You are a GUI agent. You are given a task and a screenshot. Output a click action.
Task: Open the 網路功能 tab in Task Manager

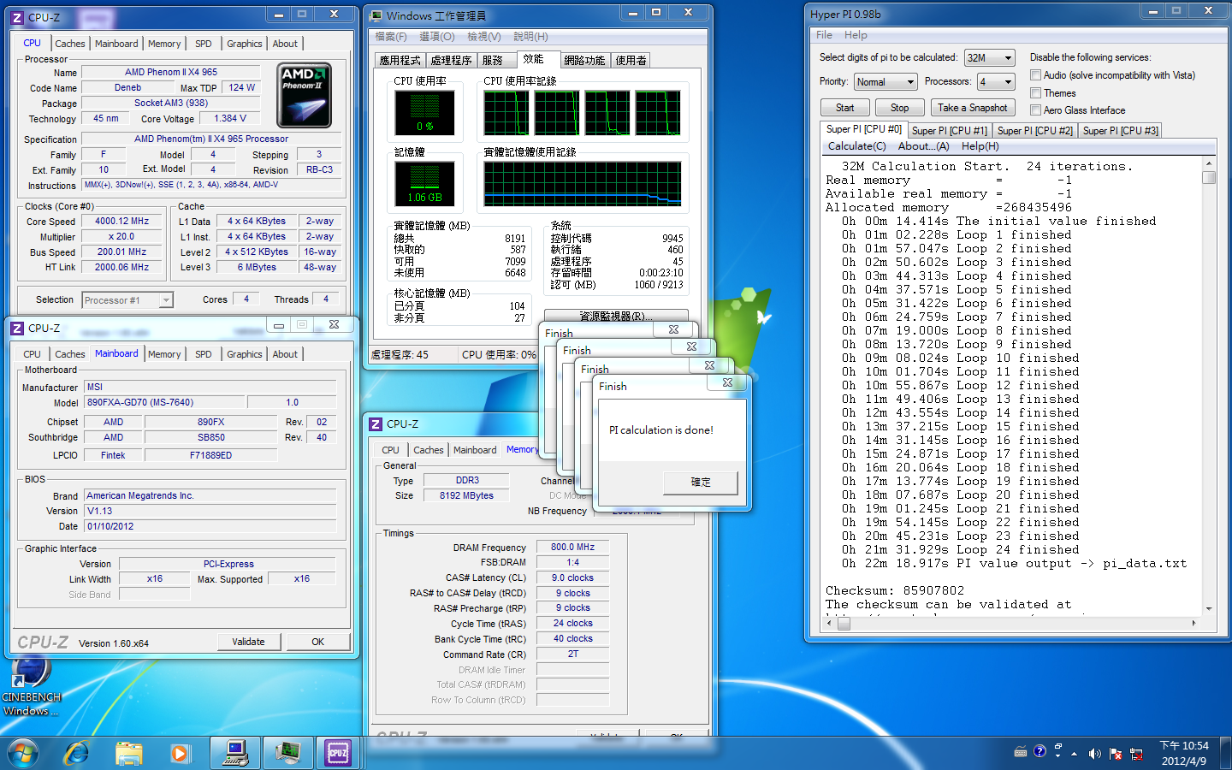(x=585, y=61)
